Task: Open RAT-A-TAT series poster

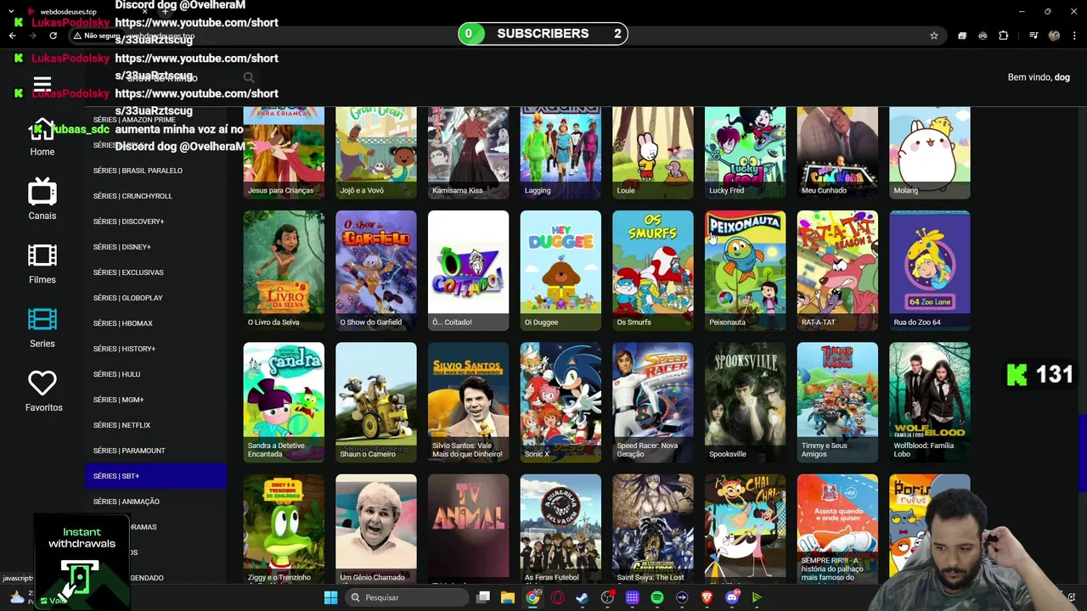Action: [837, 270]
